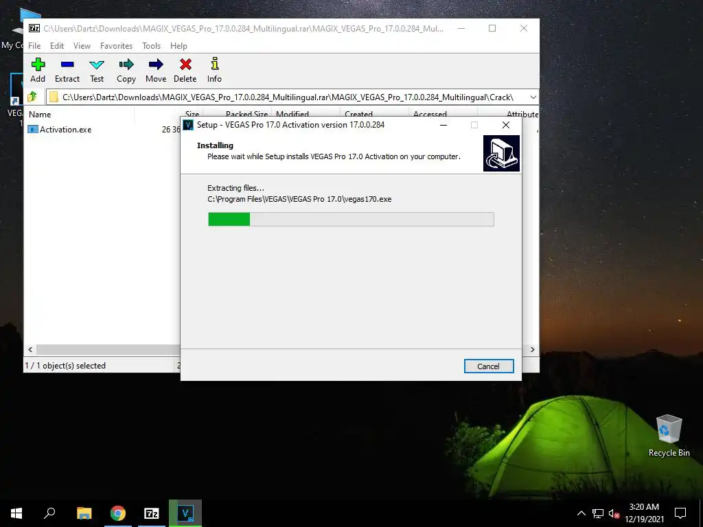Open the Help menu
703x527 pixels.
point(178,46)
